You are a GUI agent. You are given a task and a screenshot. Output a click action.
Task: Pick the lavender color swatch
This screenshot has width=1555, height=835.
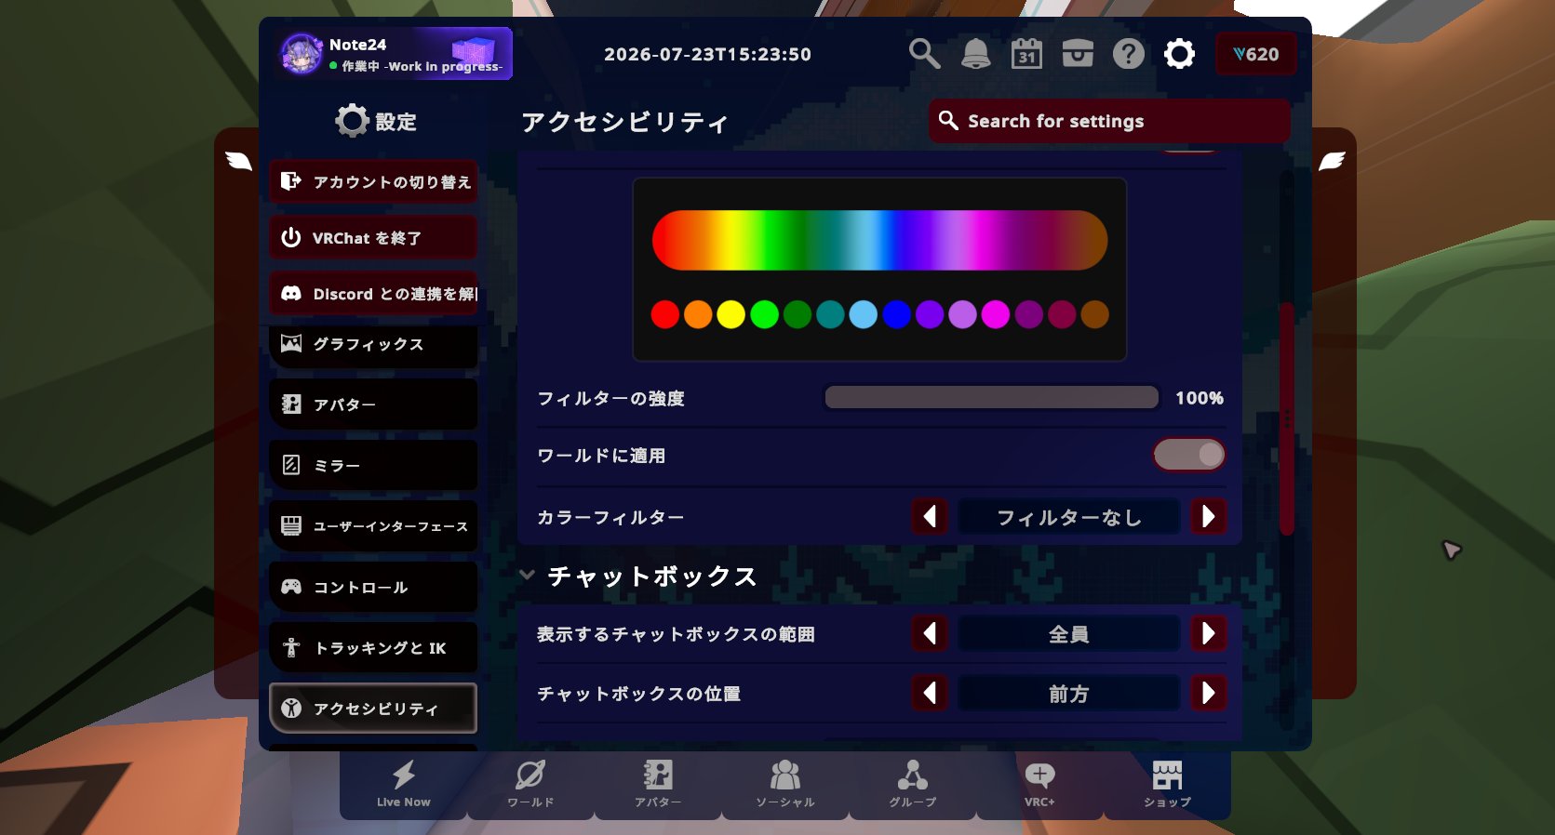tap(962, 314)
